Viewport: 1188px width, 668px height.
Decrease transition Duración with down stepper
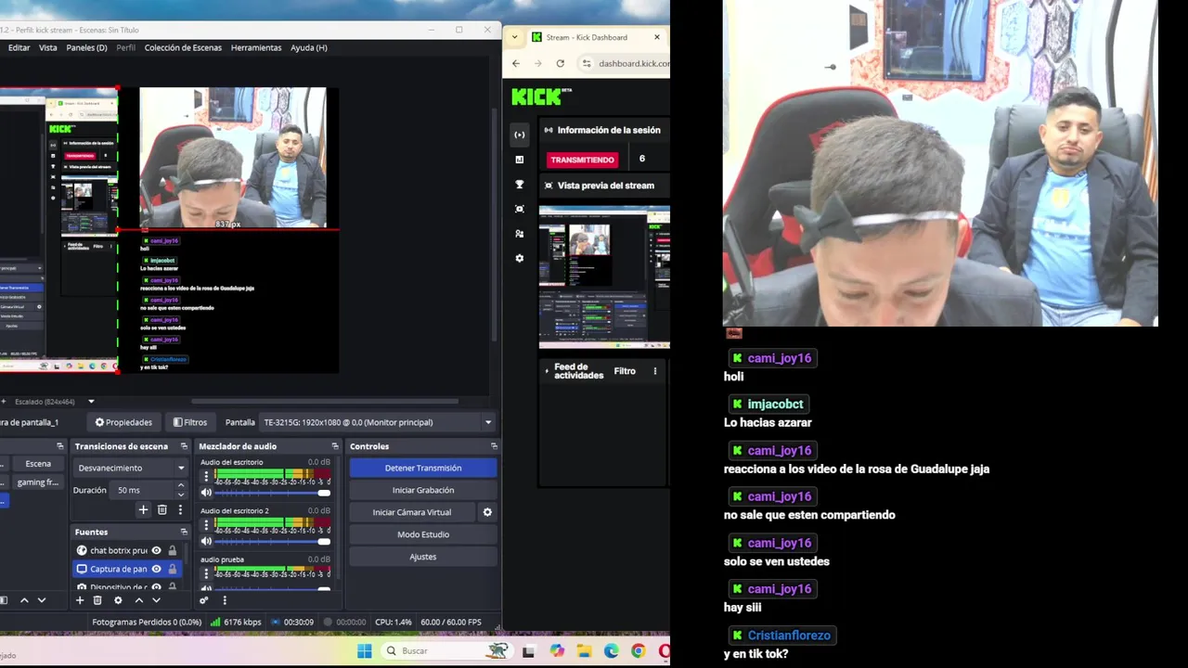pyautogui.click(x=181, y=495)
